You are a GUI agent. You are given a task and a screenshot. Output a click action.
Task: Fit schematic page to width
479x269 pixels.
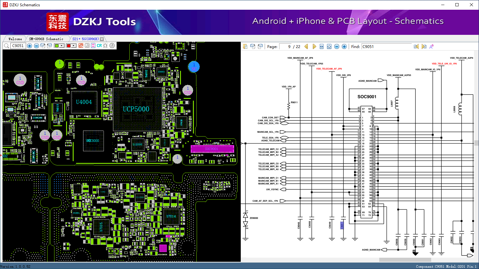322,46
